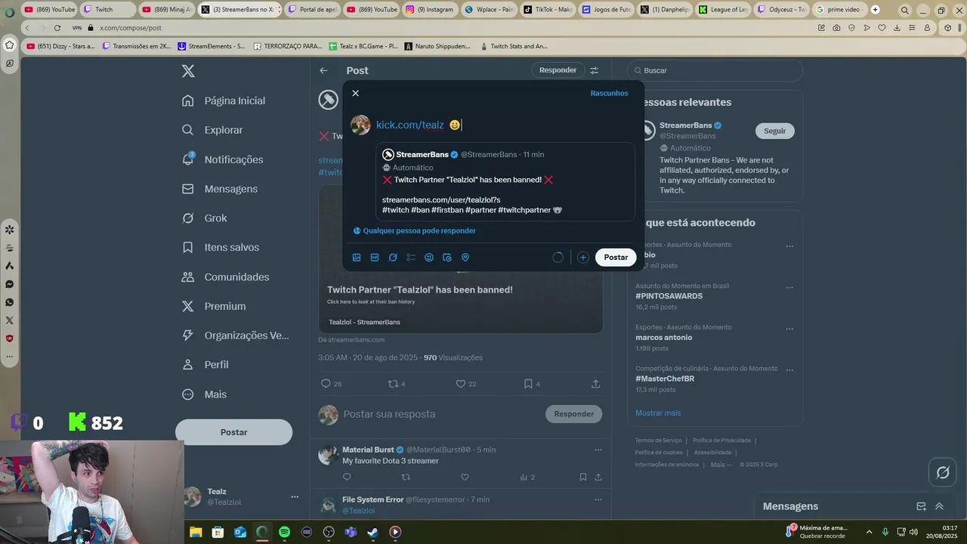967x544 pixels.
Task: Open StreamElements bookmark
Action: pos(211,46)
